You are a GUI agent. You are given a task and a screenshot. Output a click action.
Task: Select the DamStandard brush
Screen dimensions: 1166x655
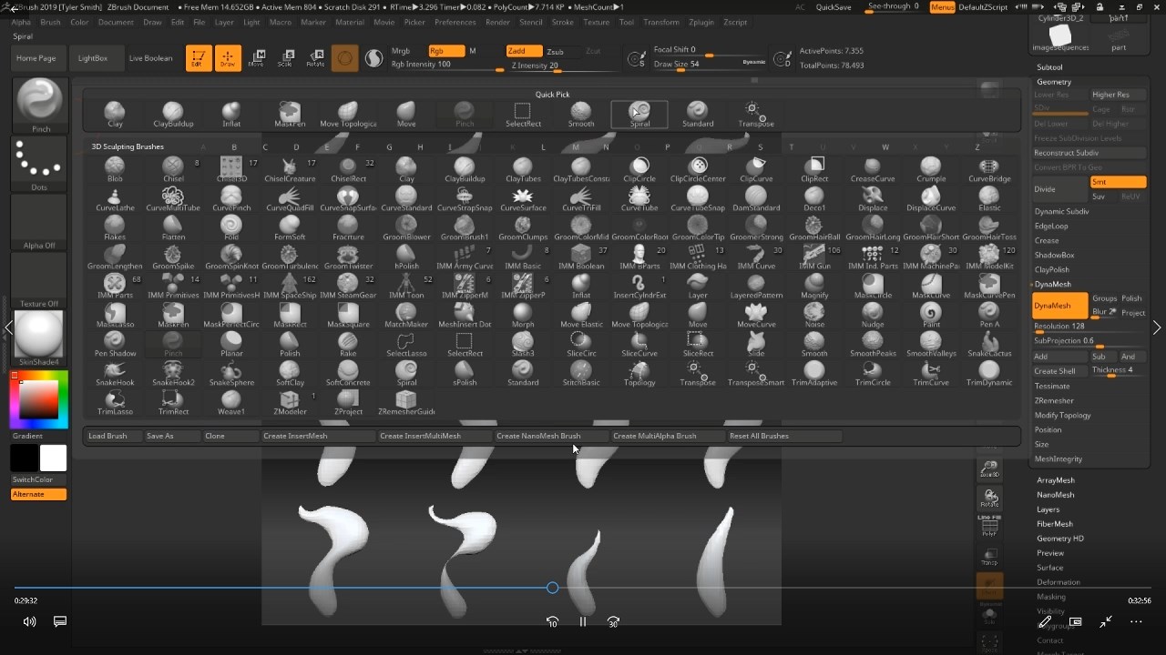point(755,197)
